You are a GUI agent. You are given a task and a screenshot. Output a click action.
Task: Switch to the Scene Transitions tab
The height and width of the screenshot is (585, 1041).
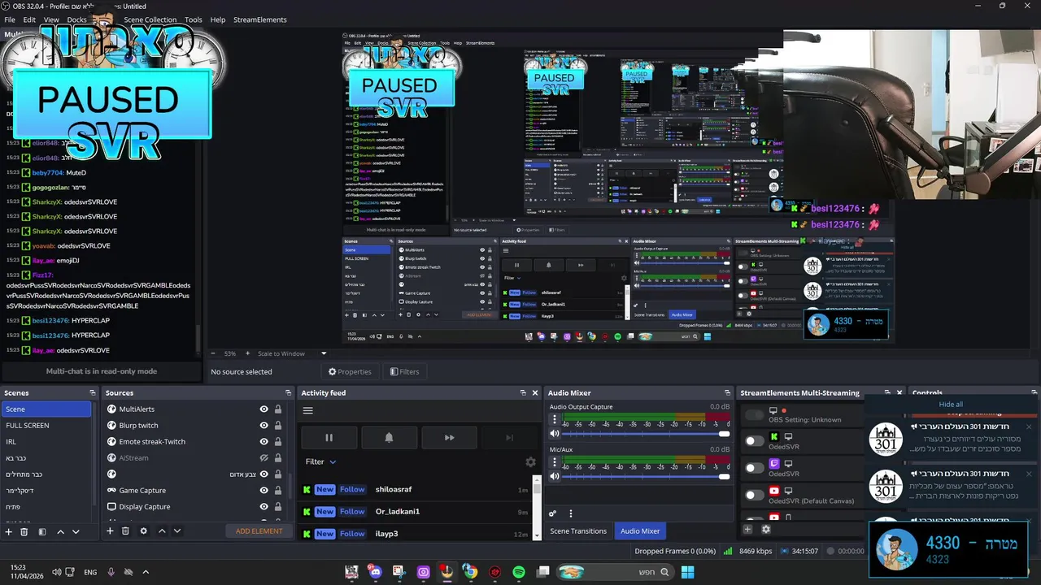click(x=578, y=531)
